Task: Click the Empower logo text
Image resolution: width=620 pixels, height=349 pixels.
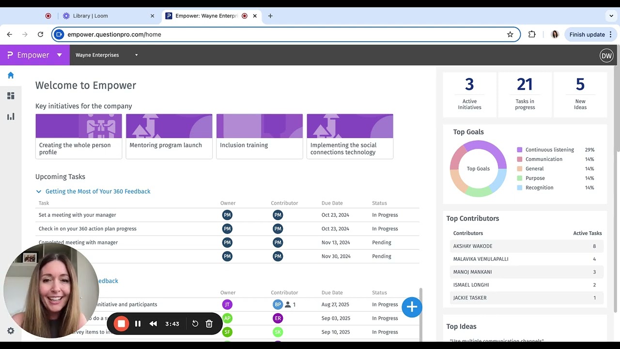Action: (x=33, y=55)
